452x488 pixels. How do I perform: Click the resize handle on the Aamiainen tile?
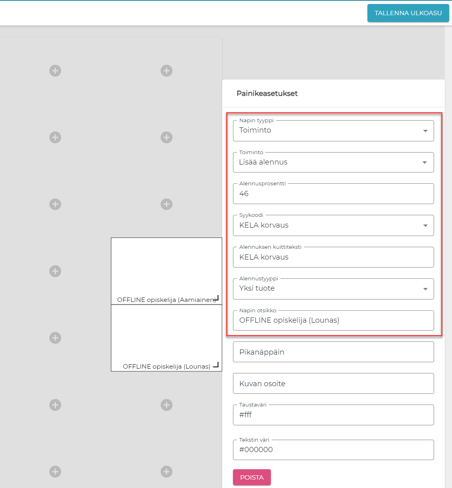(216, 298)
